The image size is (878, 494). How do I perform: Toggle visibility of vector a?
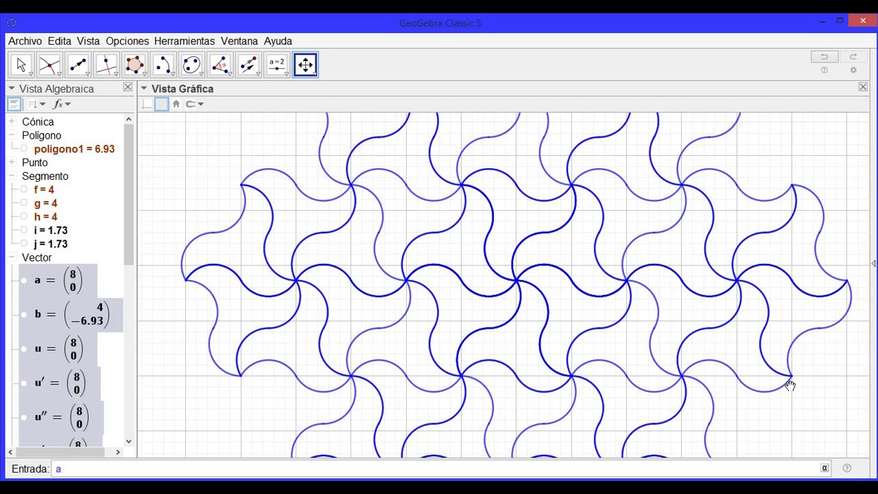click(x=24, y=281)
